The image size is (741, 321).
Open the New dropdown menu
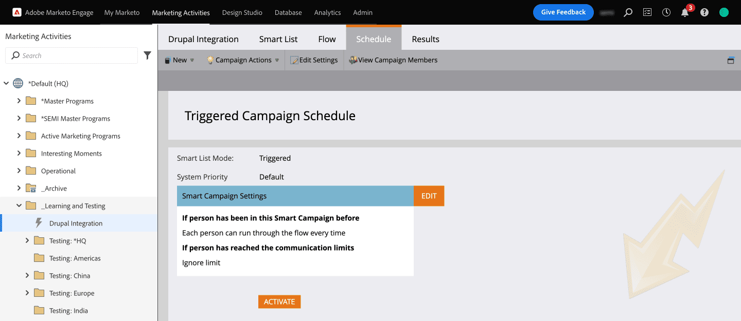(x=179, y=60)
